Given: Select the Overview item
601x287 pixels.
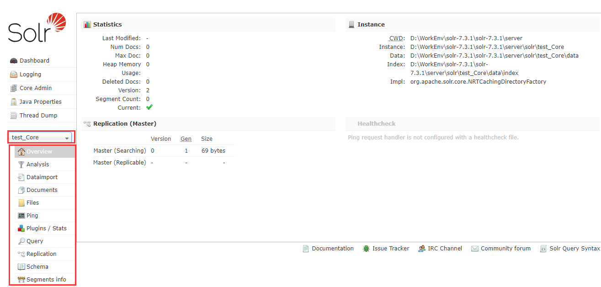Looking at the screenshot, I should [45, 151].
